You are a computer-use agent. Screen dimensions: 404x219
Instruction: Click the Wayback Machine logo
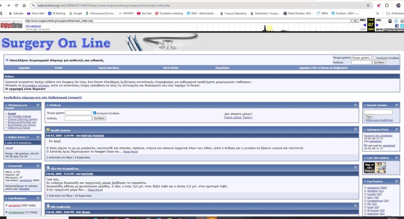[11, 24]
